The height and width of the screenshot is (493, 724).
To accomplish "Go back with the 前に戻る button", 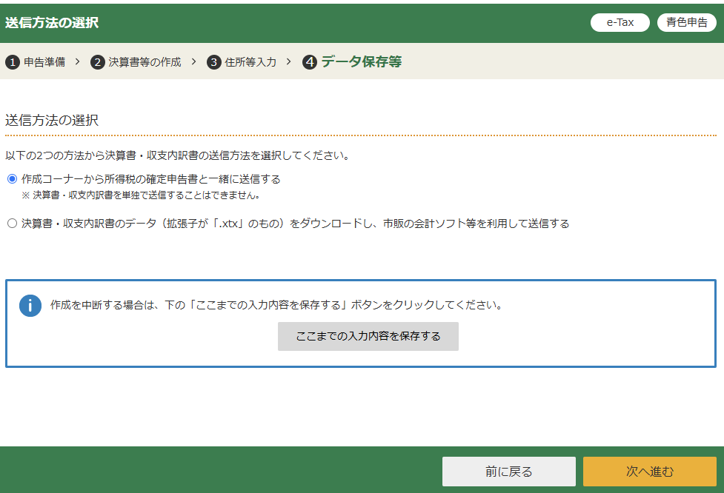I will tap(509, 472).
